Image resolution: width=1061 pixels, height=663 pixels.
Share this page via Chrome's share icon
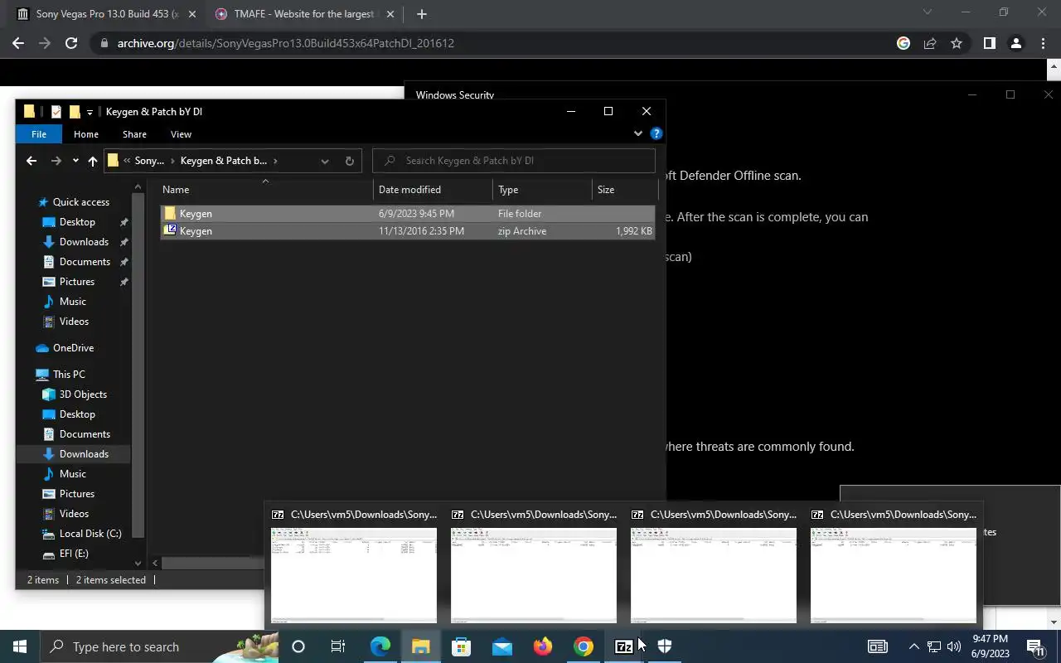(x=930, y=43)
